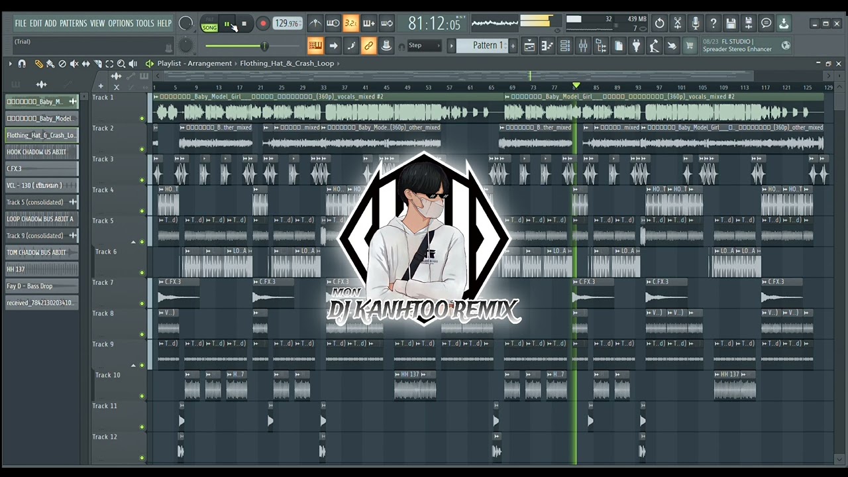
Task: Open the Playlist window icon
Action: [529, 46]
